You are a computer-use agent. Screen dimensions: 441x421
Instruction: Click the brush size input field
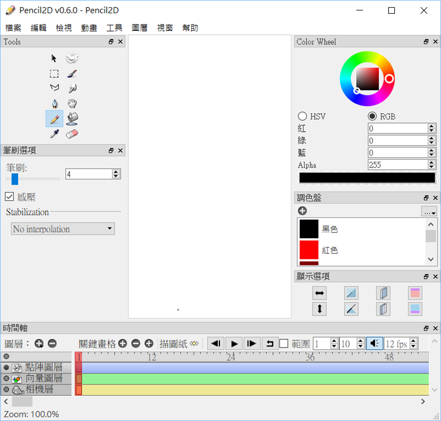point(88,174)
